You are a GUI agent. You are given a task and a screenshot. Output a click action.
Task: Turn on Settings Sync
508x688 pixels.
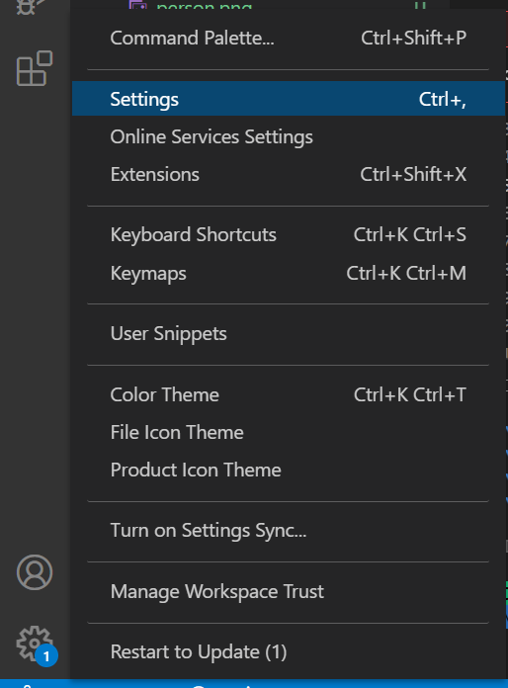(x=289, y=531)
